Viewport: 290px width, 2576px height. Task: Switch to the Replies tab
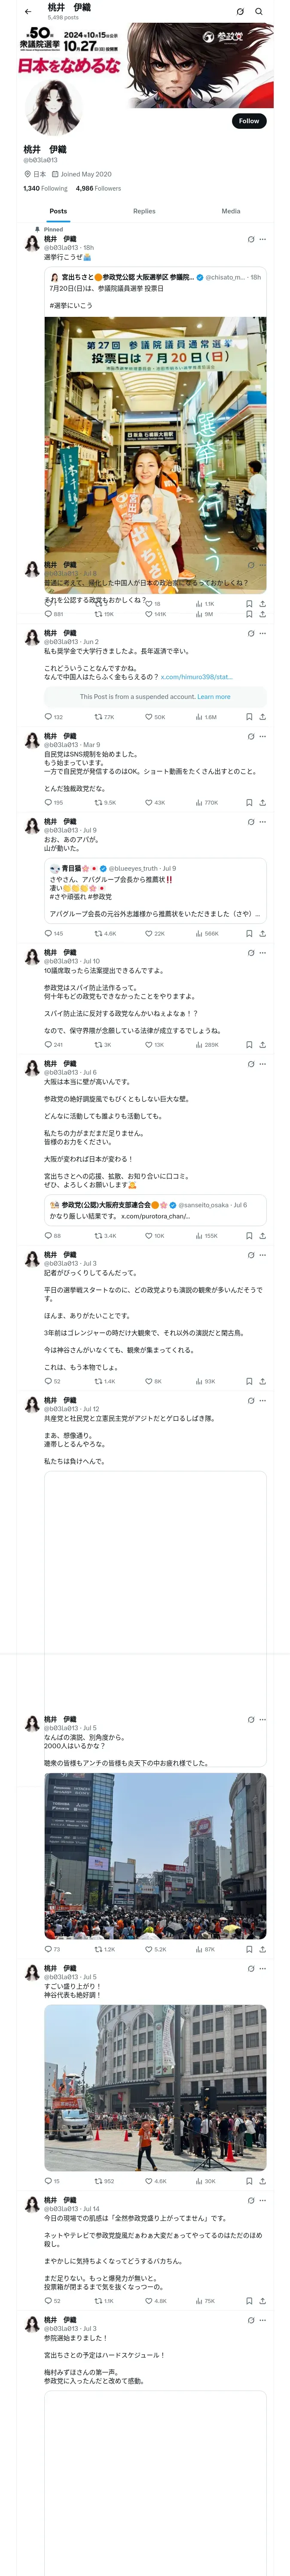144,211
